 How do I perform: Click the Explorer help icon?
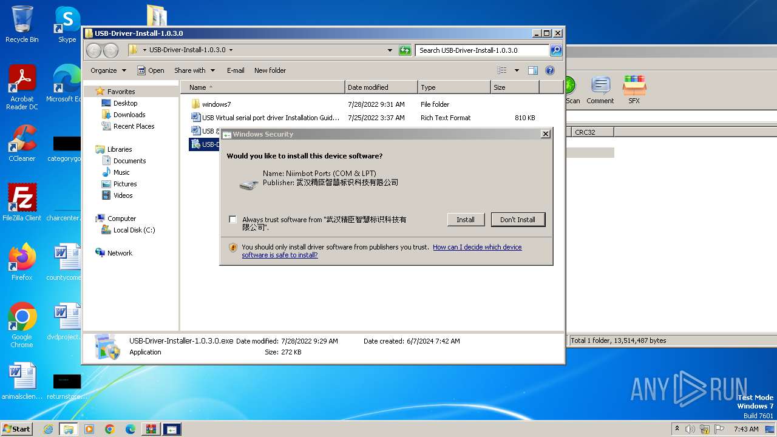(x=550, y=70)
